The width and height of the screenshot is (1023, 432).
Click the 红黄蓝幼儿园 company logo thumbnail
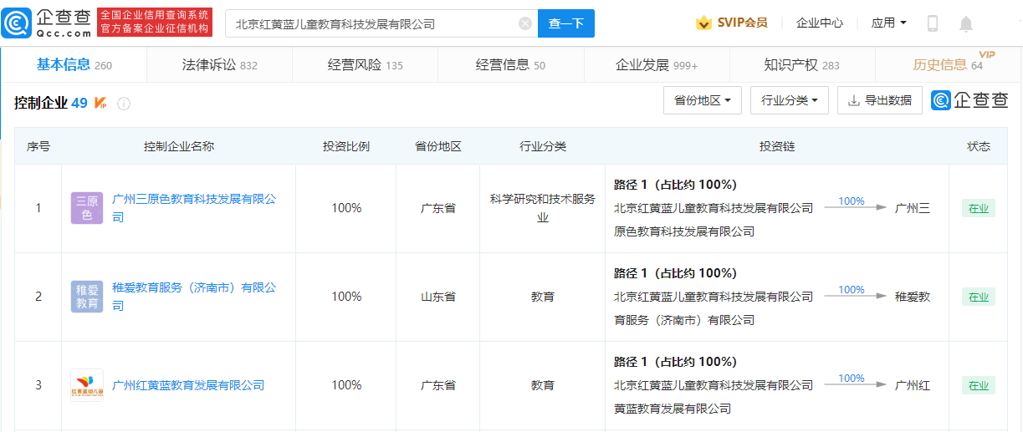pos(87,385)
